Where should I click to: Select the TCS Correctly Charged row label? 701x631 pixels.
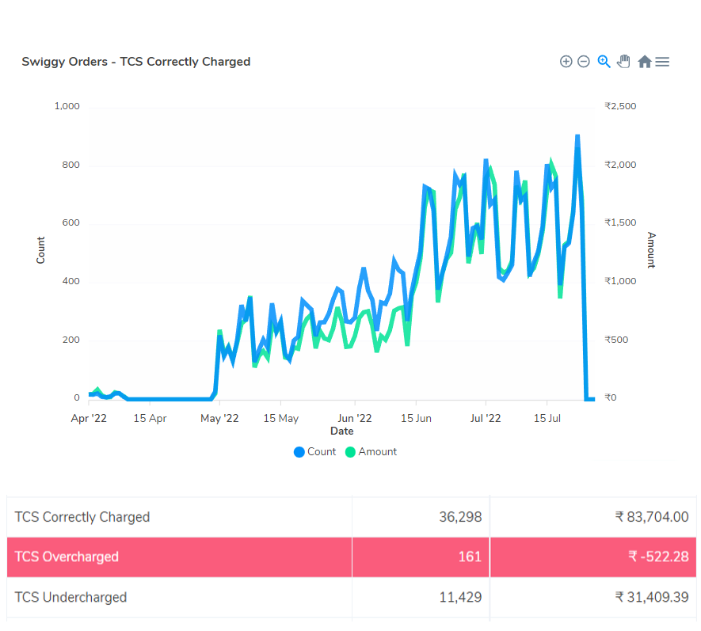[x=82, y=517]
